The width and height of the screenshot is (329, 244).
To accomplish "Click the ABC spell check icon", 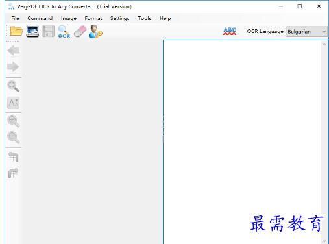I will click(230, 31).
